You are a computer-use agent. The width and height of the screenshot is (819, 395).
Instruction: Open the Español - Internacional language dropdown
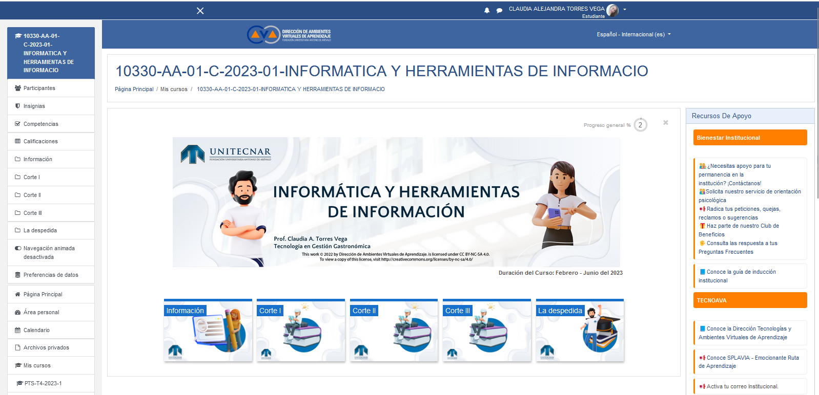pos(633,34)
